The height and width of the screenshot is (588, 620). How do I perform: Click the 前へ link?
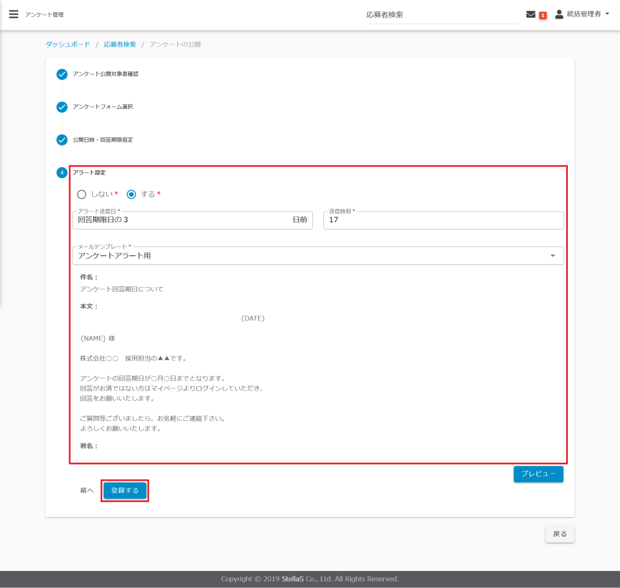click(x=87, y=491)
